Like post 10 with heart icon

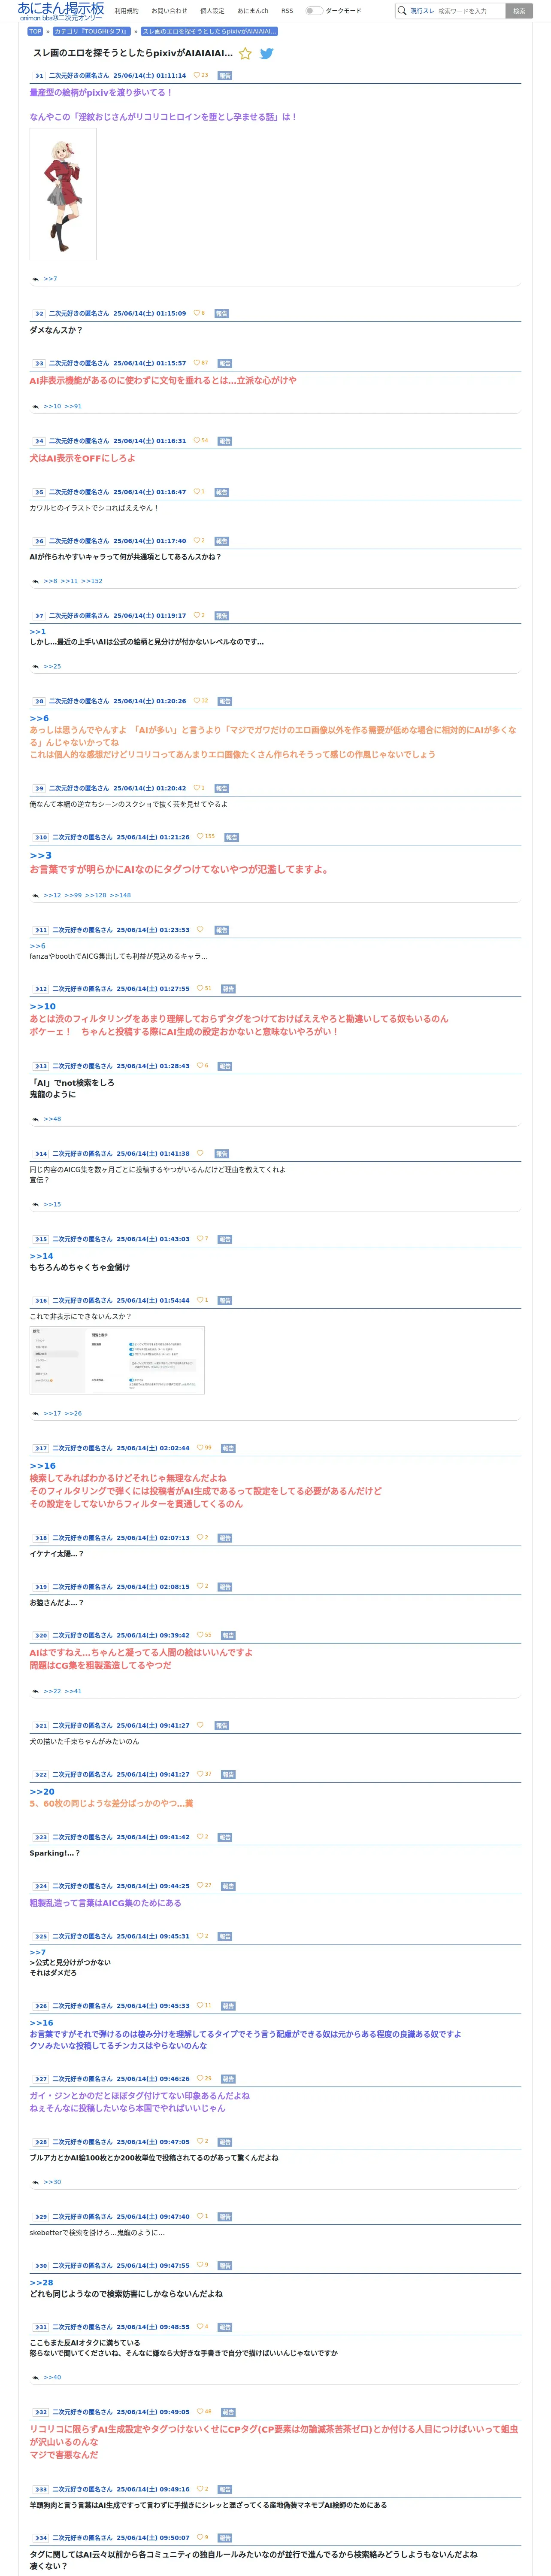click(200, 837)
